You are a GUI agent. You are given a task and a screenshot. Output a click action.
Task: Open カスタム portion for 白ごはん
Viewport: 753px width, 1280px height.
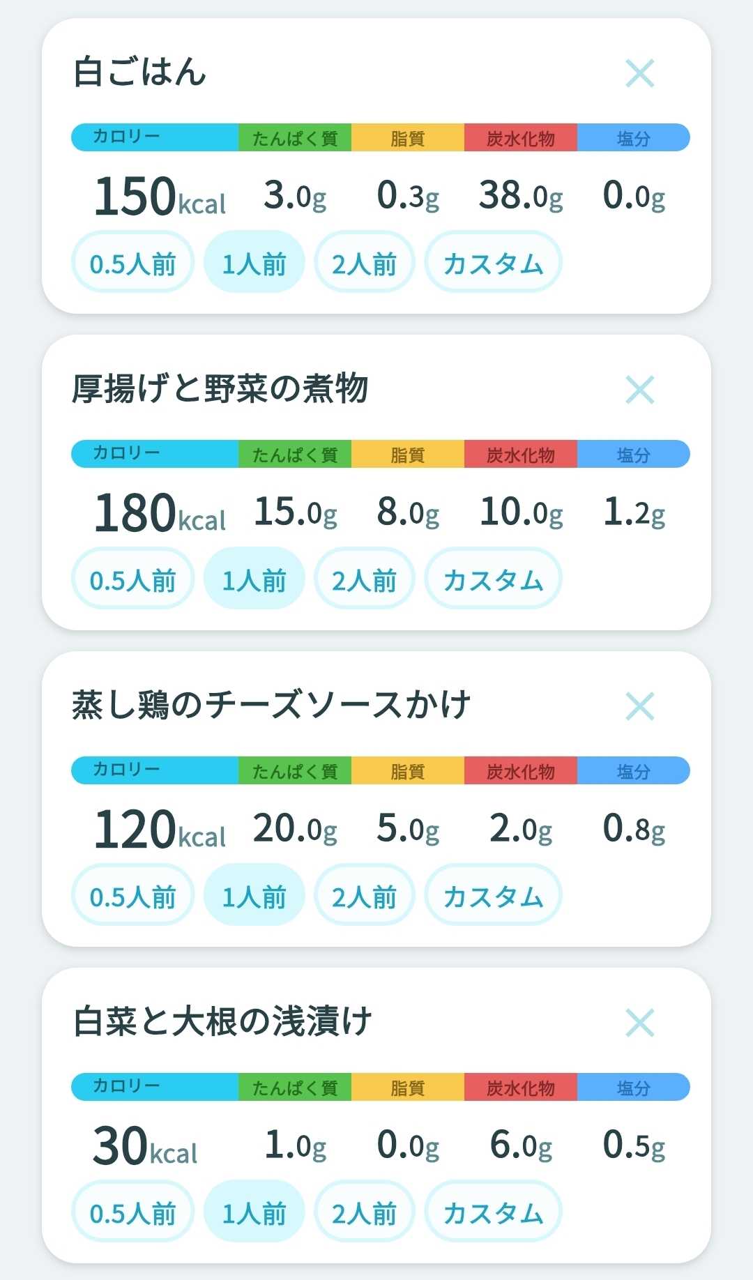click(493, 262)
